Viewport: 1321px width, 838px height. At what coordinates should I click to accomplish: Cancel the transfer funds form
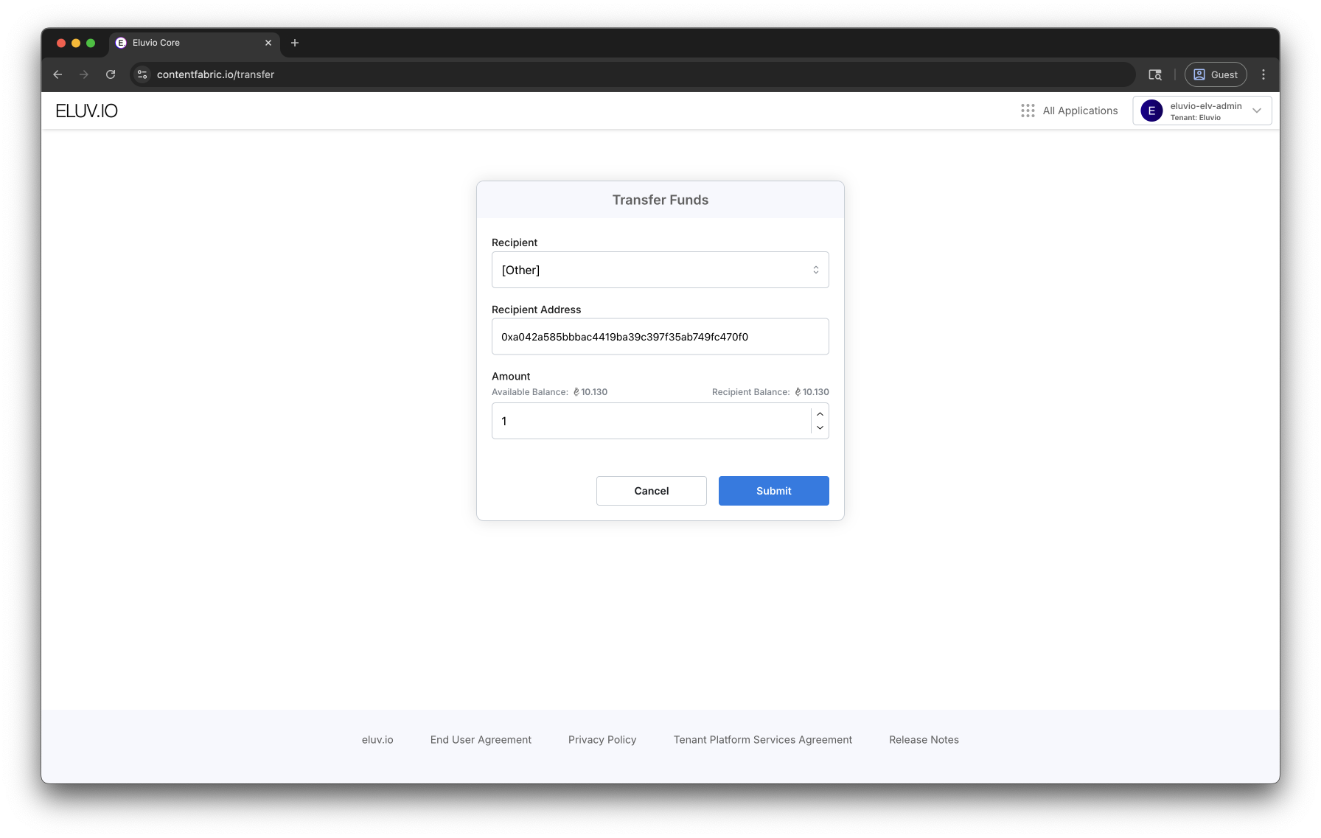651,491
